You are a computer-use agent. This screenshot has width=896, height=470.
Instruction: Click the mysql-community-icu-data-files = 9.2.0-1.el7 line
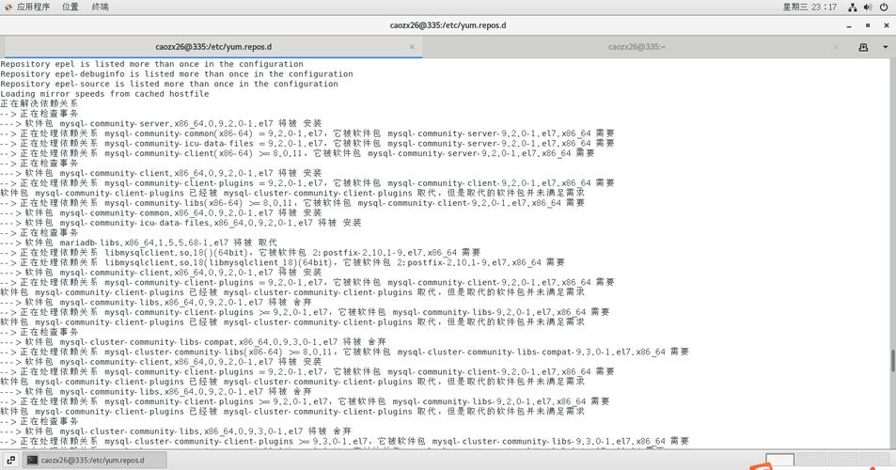coord(307,143)
